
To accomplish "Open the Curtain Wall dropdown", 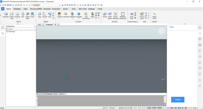I will pos(27,19).
